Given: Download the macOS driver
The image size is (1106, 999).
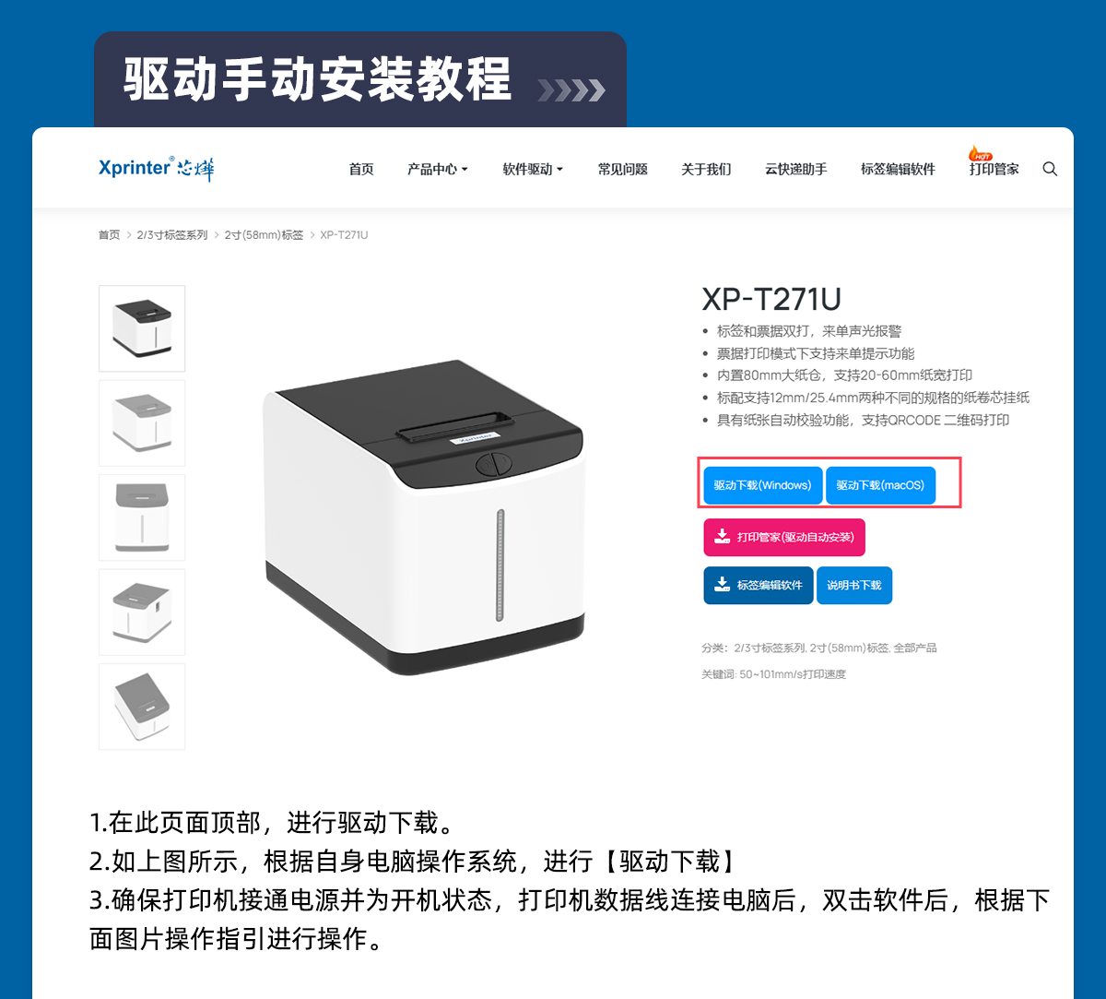Looking at the screenshot, I should pyautogui.click(x=880, y=485).
